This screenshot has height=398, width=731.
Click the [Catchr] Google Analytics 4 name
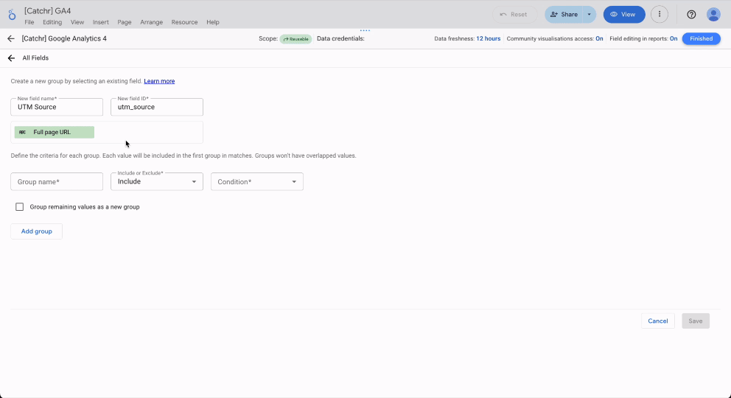click(x=64, y=38)
